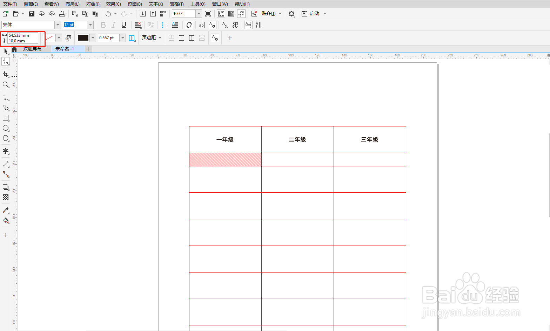This screenshot has height=331, width=550.
Task: Click the table header cell 三年级
Action: point(370,139)
